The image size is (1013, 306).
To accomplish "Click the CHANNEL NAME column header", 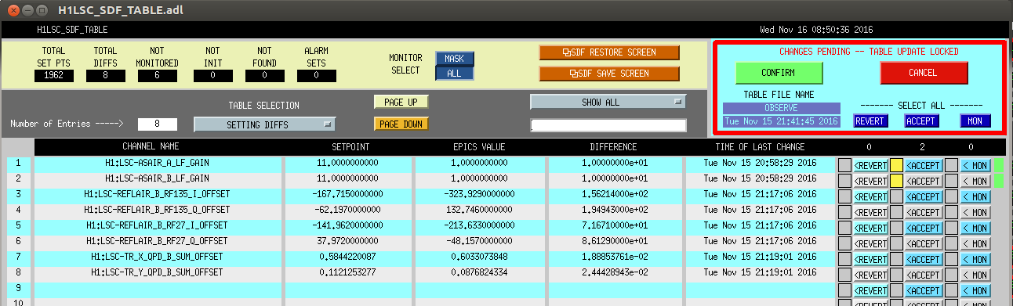I will point(151,146).
